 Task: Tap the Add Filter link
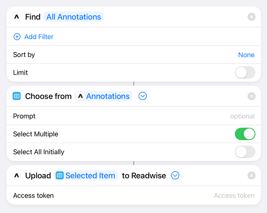[39, 37]
